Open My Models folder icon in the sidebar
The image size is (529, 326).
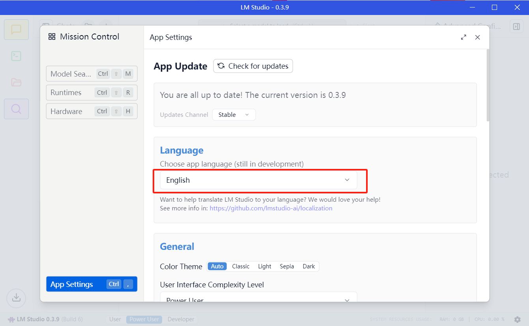pyautogui.click(x=16, y=82)
